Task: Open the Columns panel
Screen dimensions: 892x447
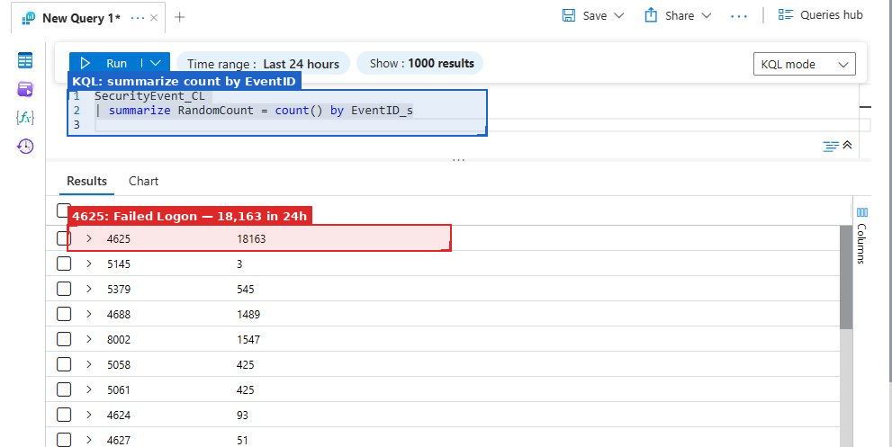Action: pos(861,235)
